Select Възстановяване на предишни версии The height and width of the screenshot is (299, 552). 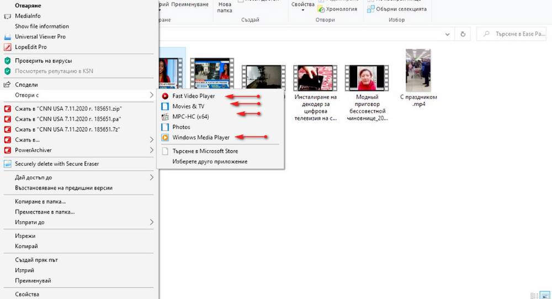click(x=63, y=188)
